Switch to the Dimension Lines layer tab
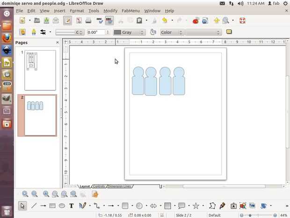The image size is (290, 218). pos(119,186)
